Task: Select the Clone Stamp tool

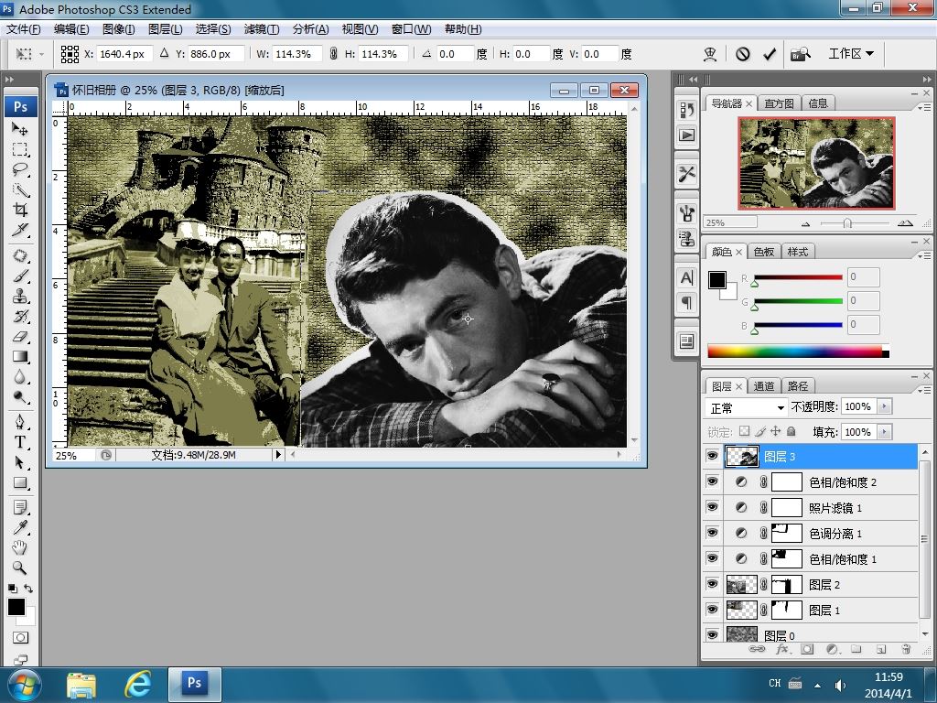Action: [x=20, y=297]
